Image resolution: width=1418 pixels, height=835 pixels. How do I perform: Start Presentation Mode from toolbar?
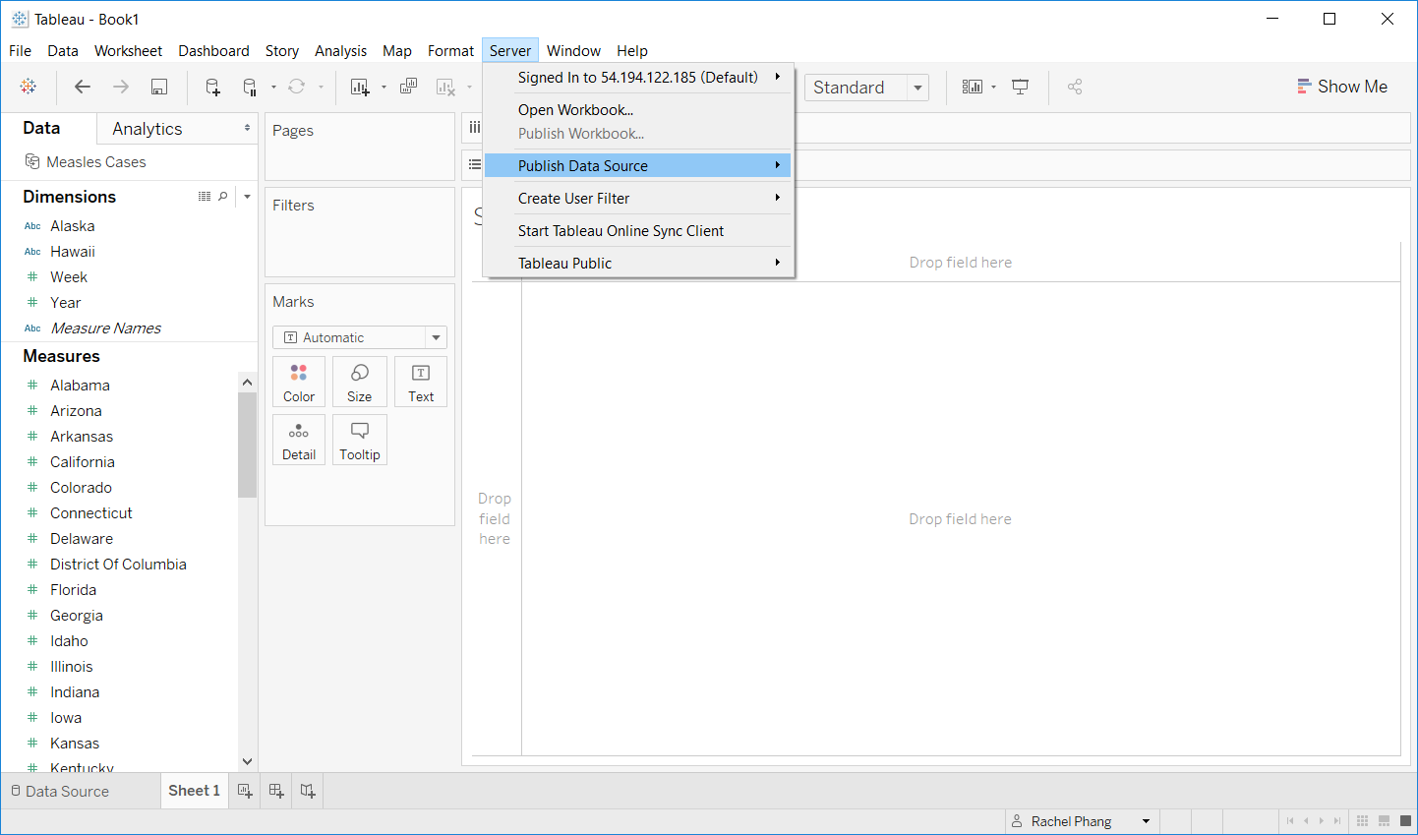(x=1020, y=88)
